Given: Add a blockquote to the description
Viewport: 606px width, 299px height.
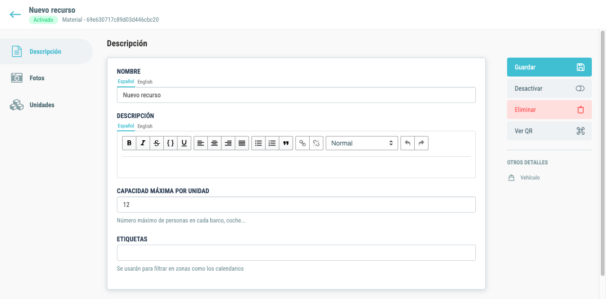Looking at the screenshot, I should pyautogui.click(x=285, y=143).
